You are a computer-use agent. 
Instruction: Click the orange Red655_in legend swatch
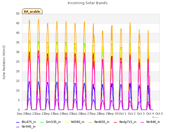pyautogui.click(x=90, y=122)
